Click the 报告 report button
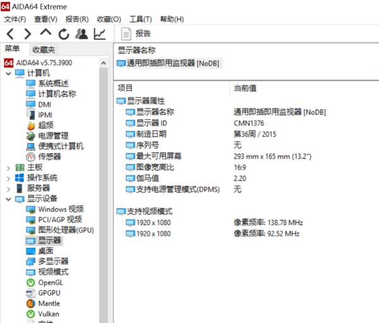The height and width of the screenshot is (323, 379). click(136, 34)
